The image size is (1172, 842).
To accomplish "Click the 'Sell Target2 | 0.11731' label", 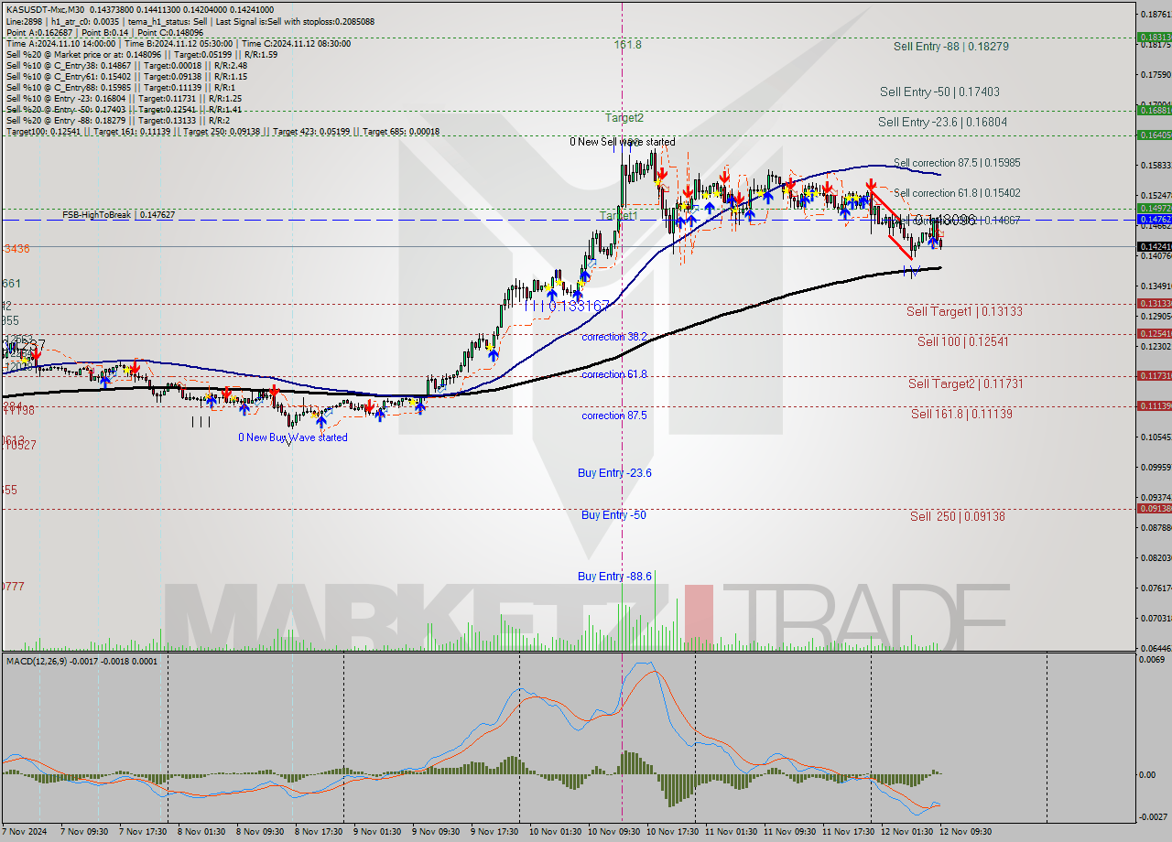I will [965, 383].
